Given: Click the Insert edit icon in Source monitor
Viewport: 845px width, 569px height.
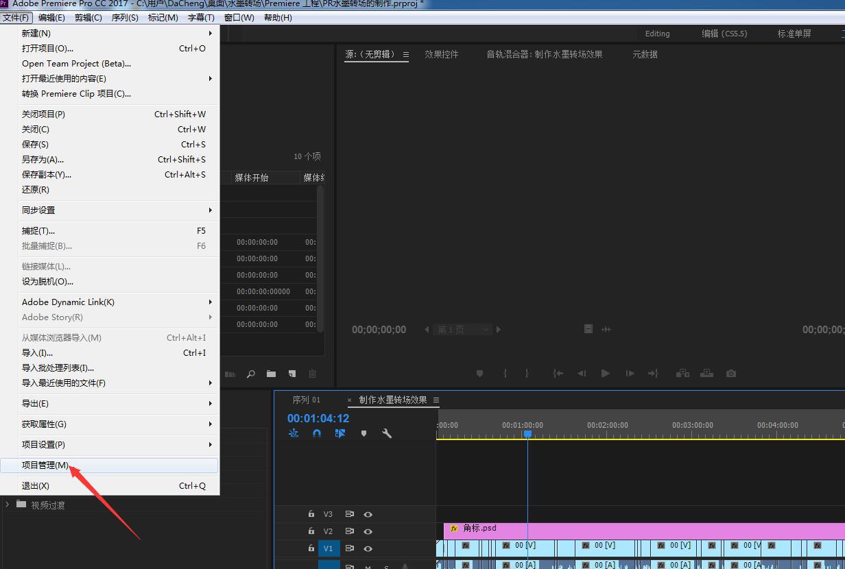Looking at the screenshot, I should [x=682, y=374].
